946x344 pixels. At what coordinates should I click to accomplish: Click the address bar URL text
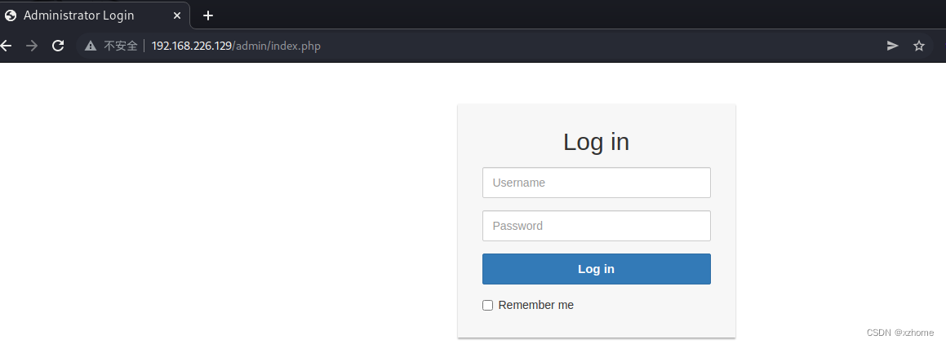[236, 46]
